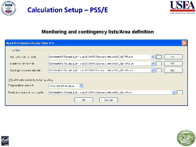The width and height of the screenshot is (196, 147).
Task: Browse for Contingency description file
Action: point(159,71)
